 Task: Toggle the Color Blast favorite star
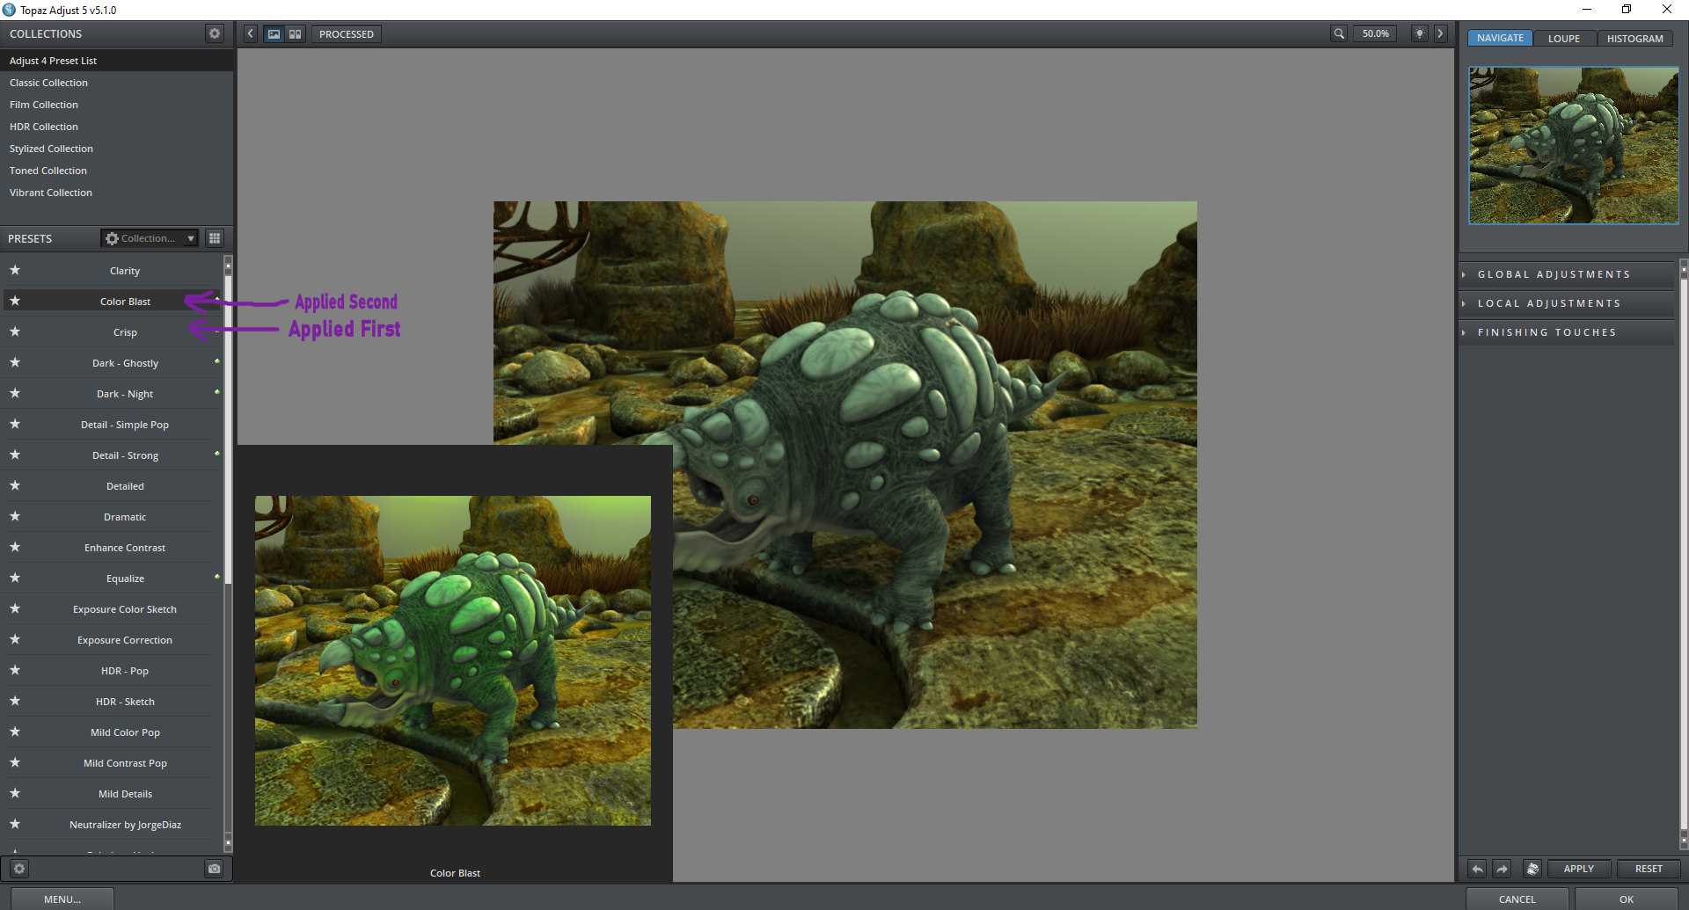(15, 301)
